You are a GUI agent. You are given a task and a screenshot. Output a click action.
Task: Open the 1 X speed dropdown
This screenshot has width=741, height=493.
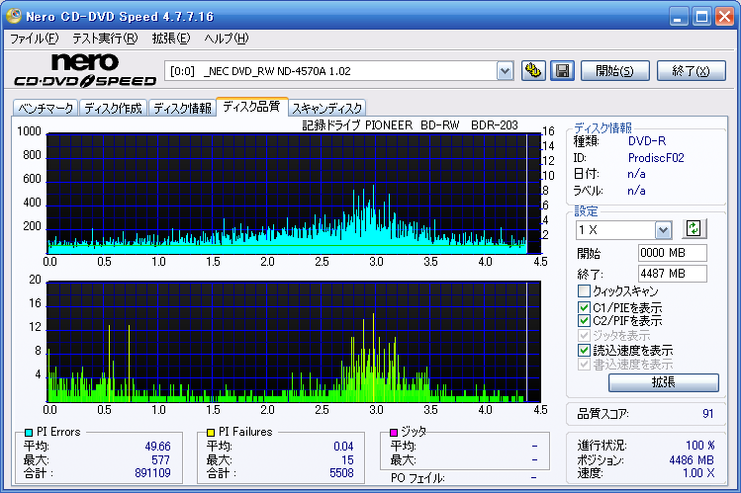click(663, 230)
